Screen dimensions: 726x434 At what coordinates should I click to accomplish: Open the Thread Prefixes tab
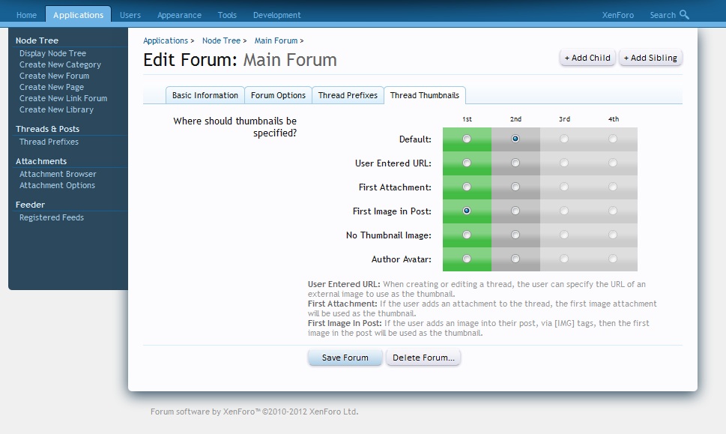348,95
